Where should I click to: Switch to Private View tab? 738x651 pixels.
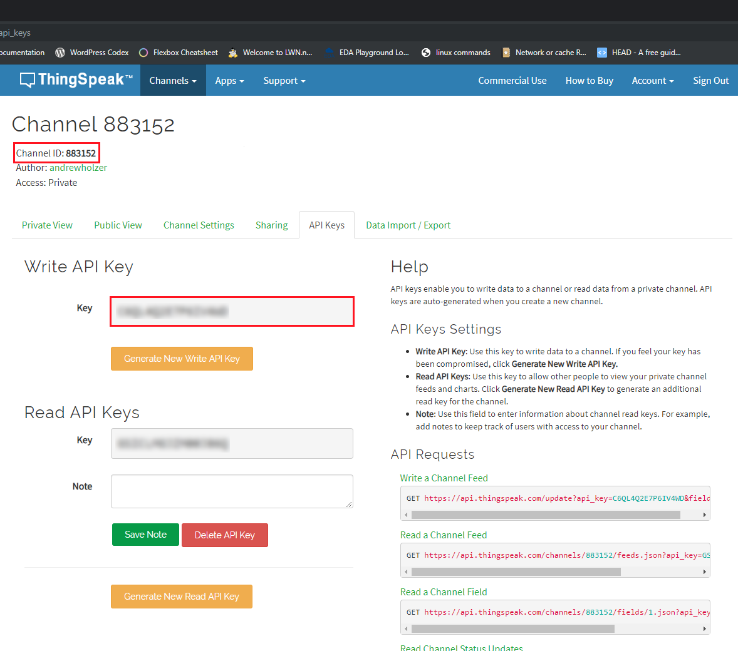[47, 225]
